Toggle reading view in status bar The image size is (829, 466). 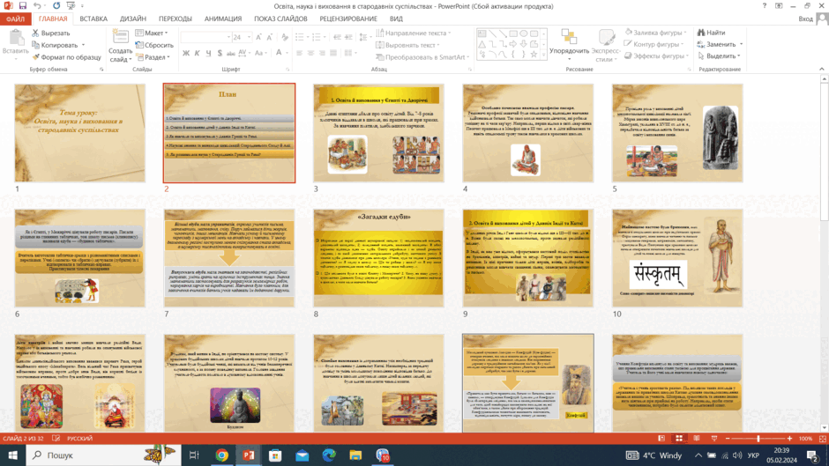click(697, 439)
